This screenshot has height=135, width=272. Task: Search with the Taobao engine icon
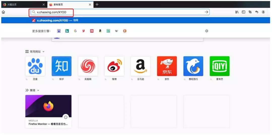pos(92,31)
